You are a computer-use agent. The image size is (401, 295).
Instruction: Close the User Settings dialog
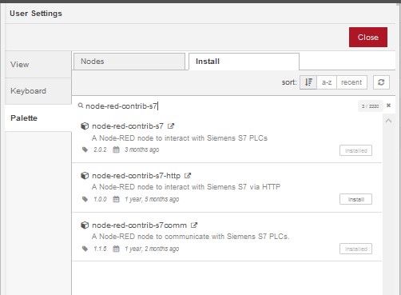tap(368, 37)
